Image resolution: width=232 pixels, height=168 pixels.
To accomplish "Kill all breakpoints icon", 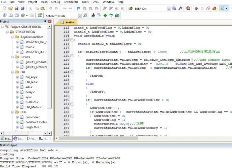I will click(214, 8).
